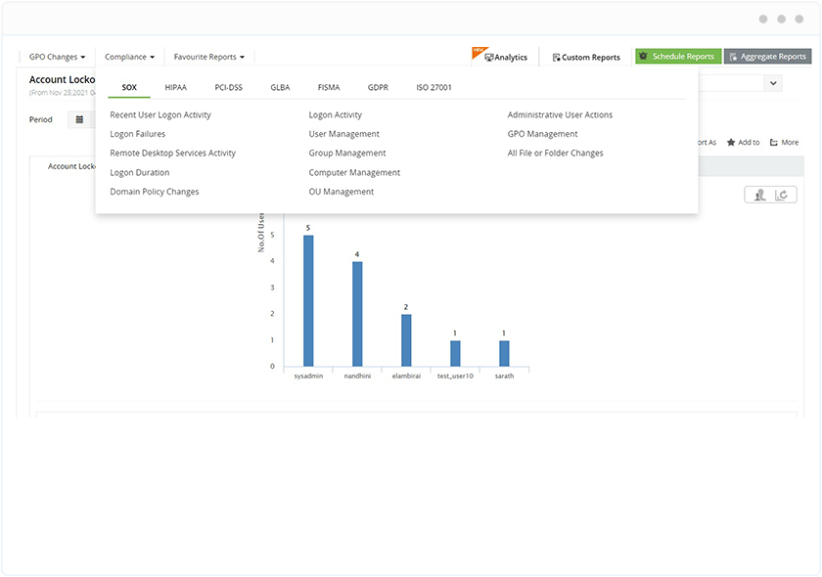Click the Add to star icon
Screen dimensions: 822x577
(x=731, y=142)
